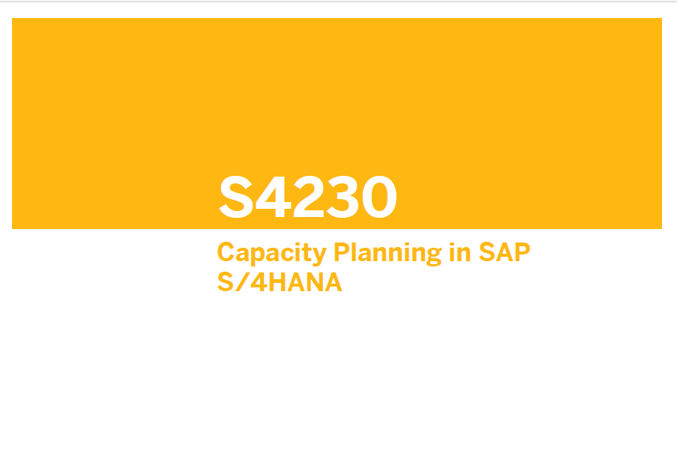Click the white area right of the SAP subtitle
The image size is (677, 473).
600,254
